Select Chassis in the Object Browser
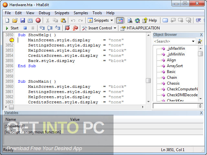 173,83
